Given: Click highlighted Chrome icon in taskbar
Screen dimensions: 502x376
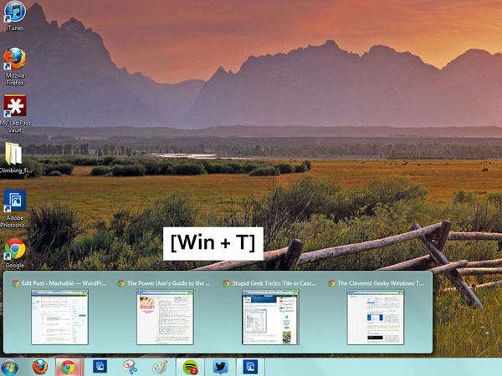Looking at the screenshot, I should pos(68,366).
